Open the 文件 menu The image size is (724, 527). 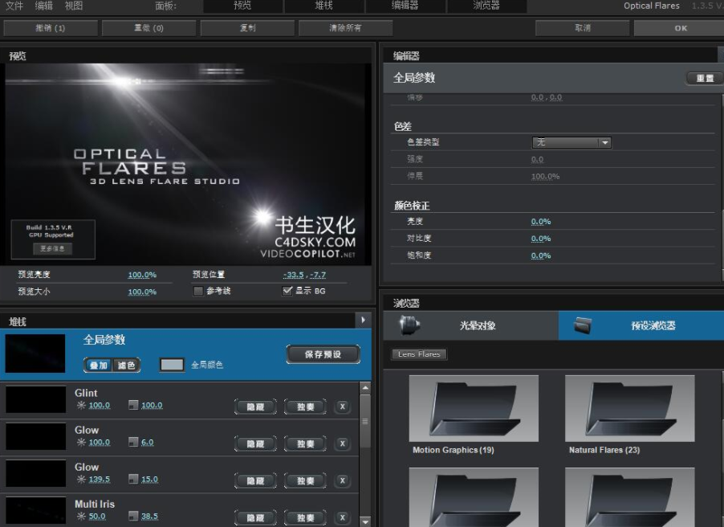(14, 6)
